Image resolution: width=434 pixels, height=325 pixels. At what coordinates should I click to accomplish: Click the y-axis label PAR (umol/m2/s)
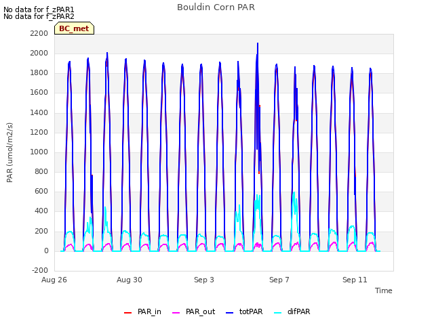(9, 152)
